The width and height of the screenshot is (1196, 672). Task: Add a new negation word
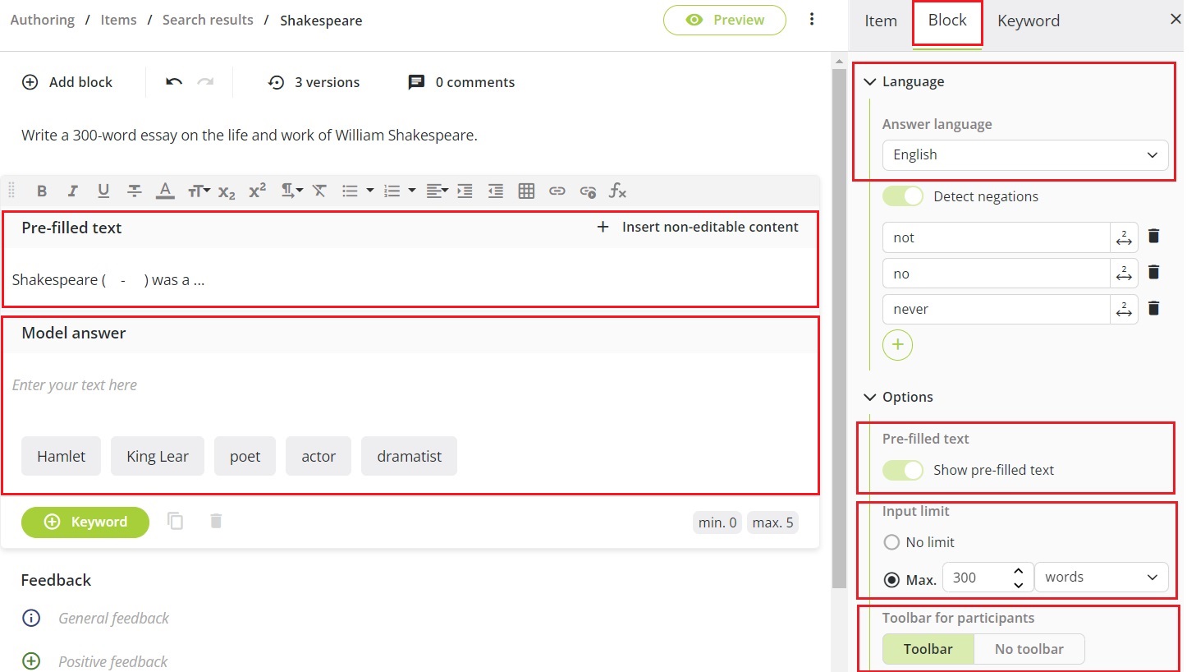coord(897,344)
